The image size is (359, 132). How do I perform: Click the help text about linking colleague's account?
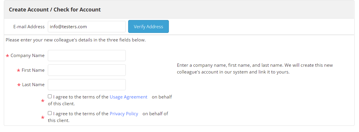click(x=255, y=68)
